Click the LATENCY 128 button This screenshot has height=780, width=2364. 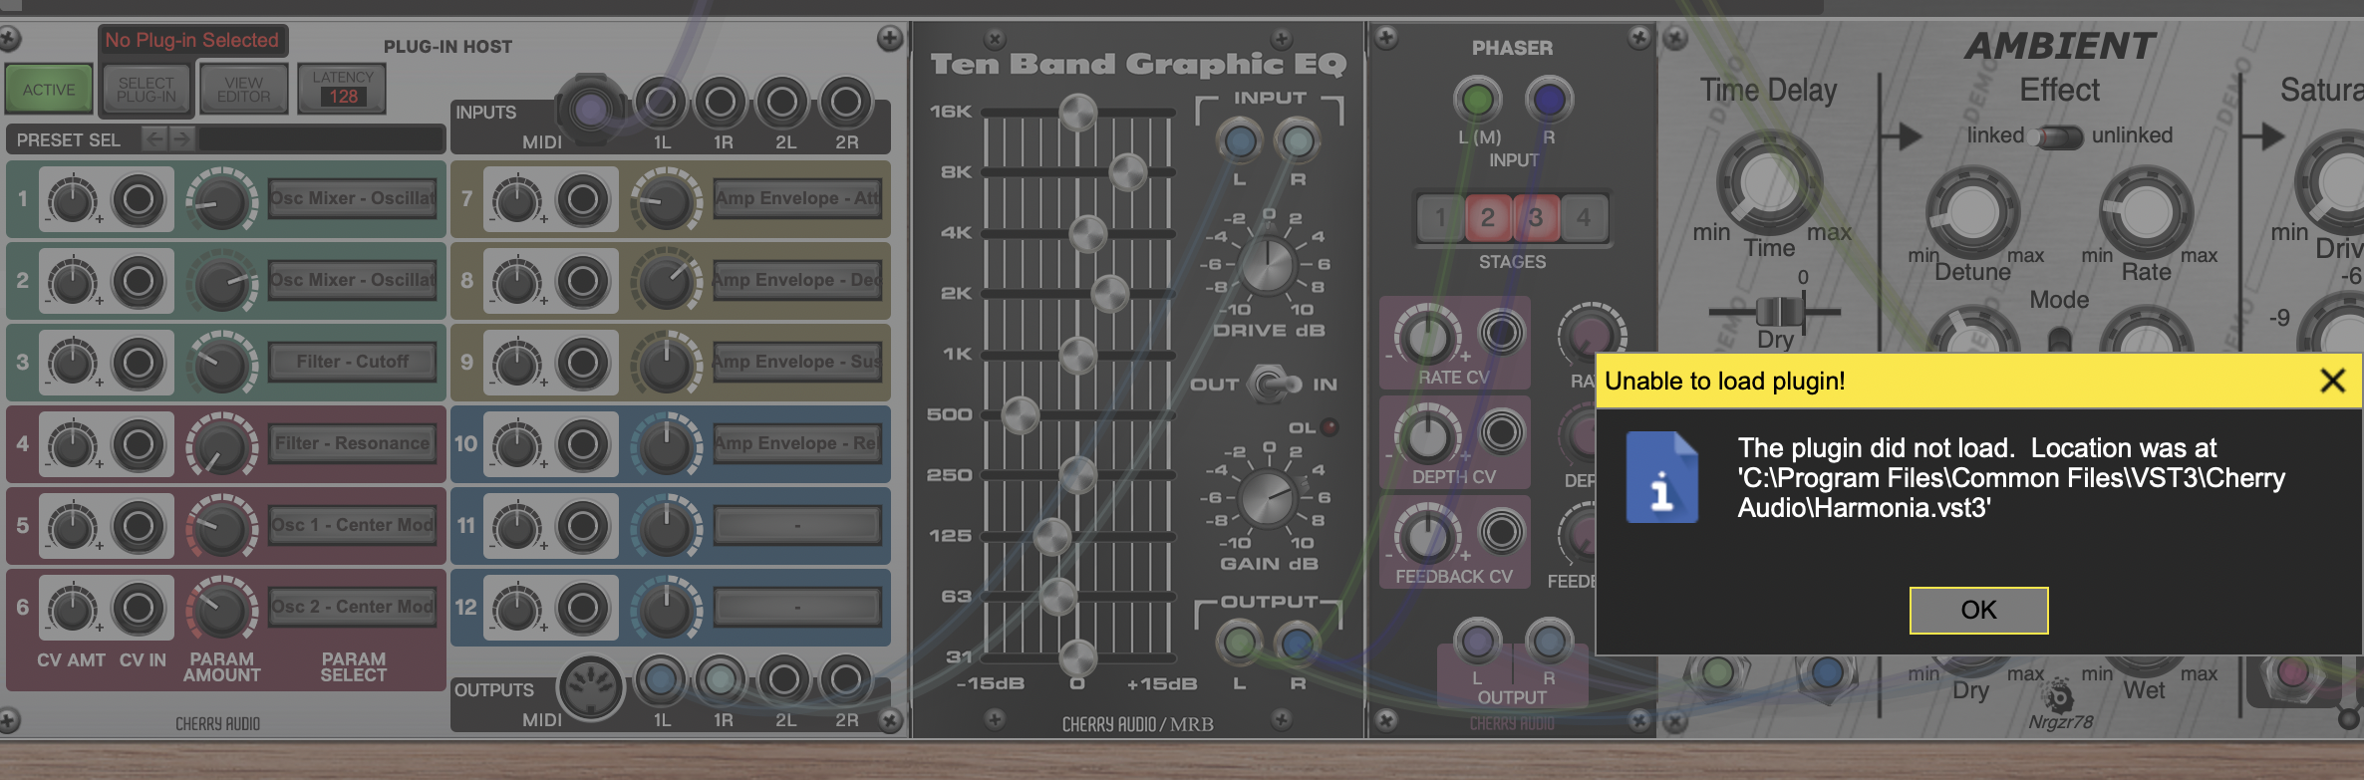343,89
